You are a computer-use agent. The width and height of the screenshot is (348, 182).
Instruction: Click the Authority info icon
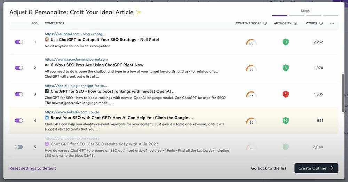point(295,23)
